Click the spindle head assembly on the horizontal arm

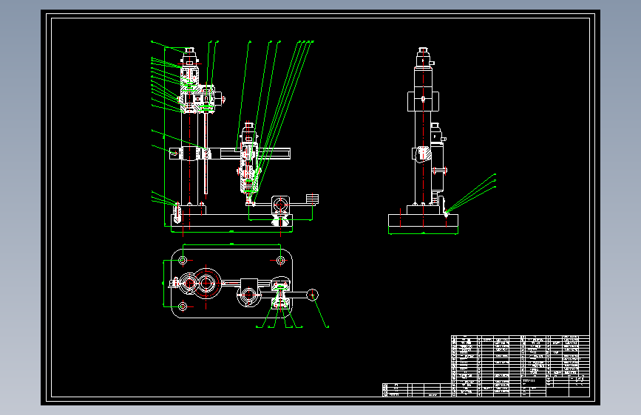pyautogui.click(x=248, y=160)
